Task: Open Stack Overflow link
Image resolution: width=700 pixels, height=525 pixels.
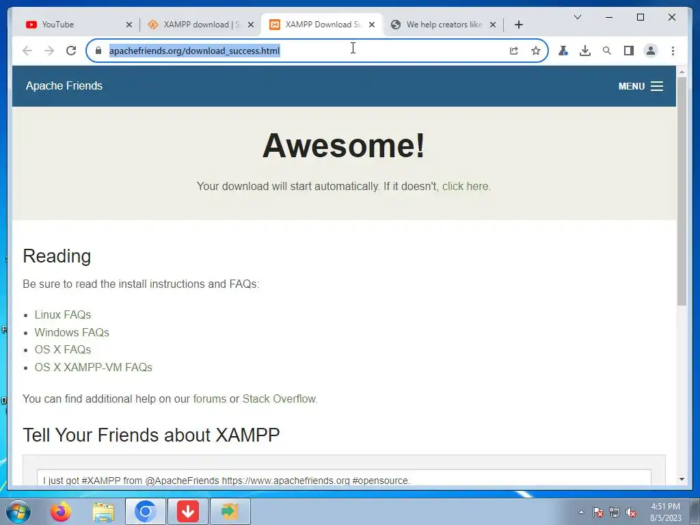Action: [x=279, y=399]
